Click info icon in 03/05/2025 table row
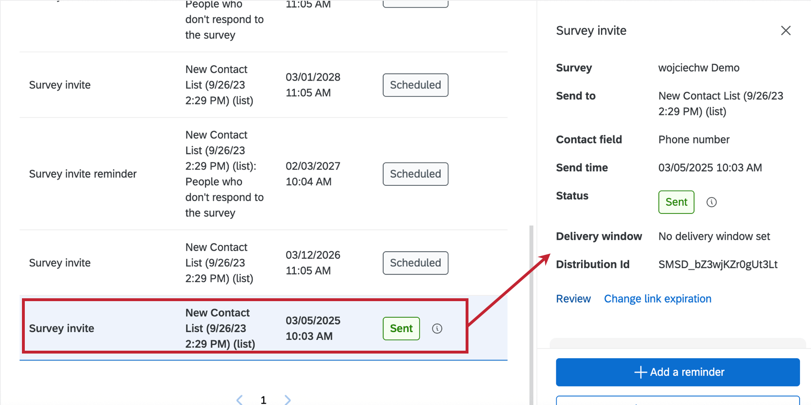Image resolution: width=811 pixels, height=405 pixels. [437, 328]
